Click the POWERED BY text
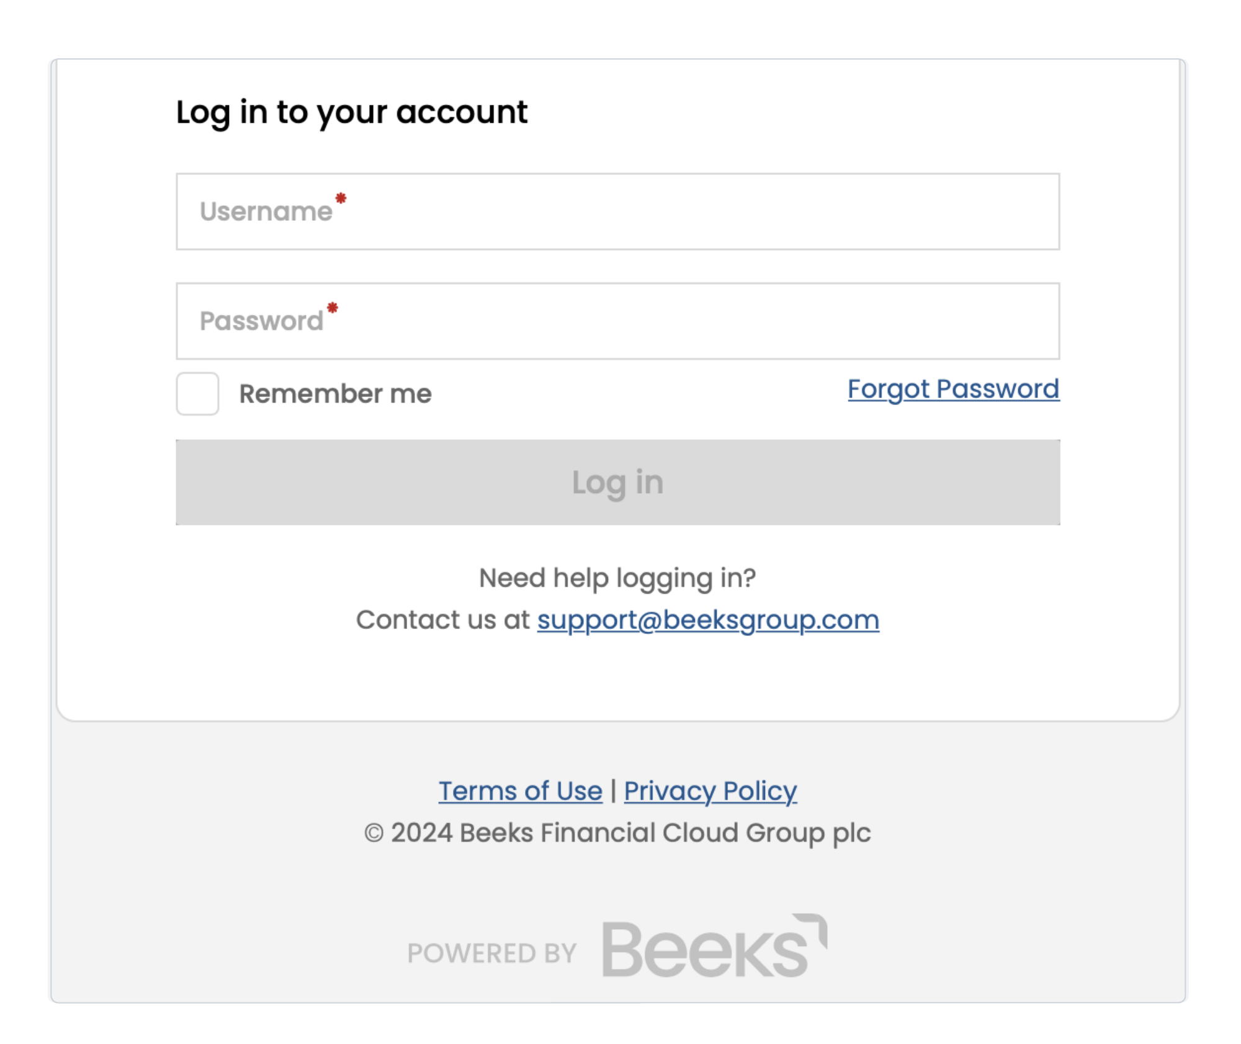 (492, 953)
